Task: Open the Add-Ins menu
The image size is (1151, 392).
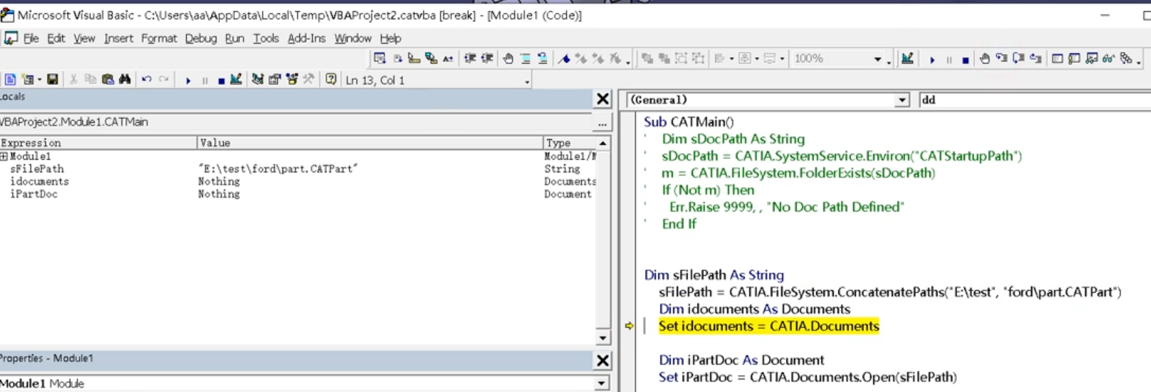Action: tap(307, 38)
